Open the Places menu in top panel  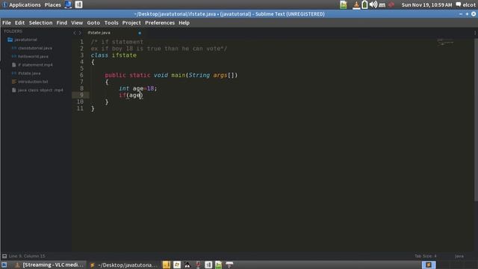53,5
